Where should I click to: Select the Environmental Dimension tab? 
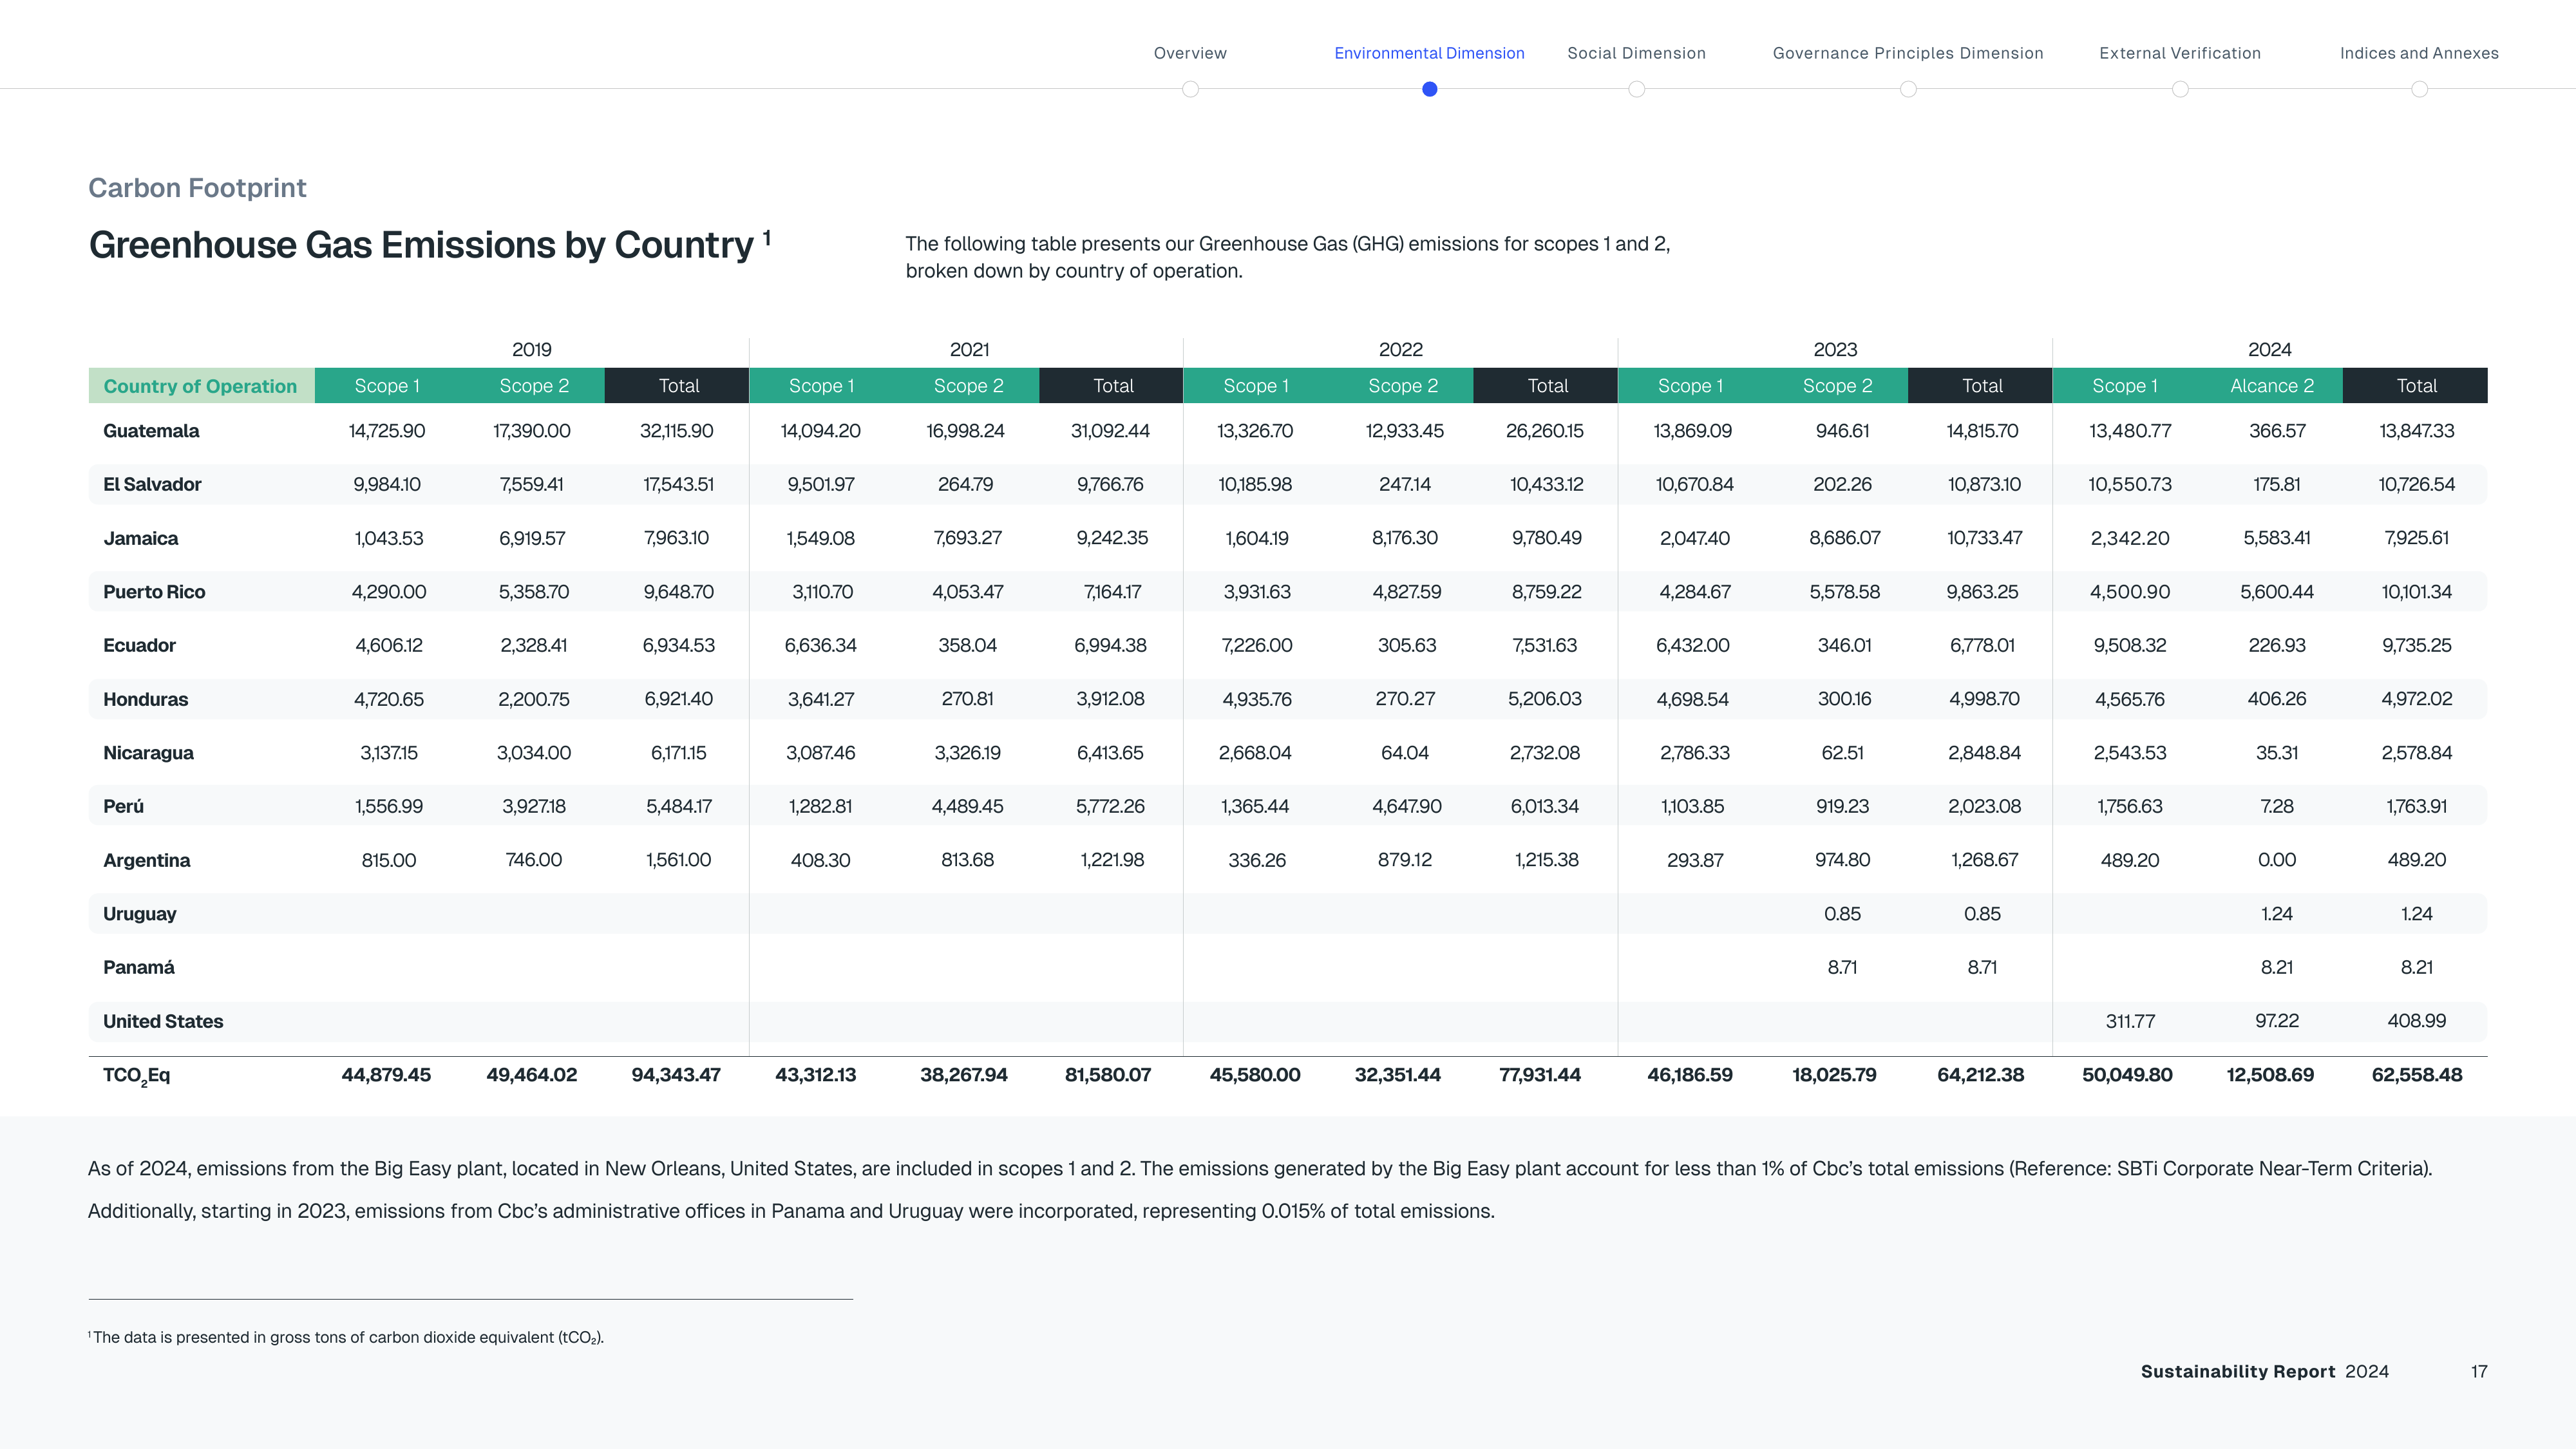pos(1429,53)
